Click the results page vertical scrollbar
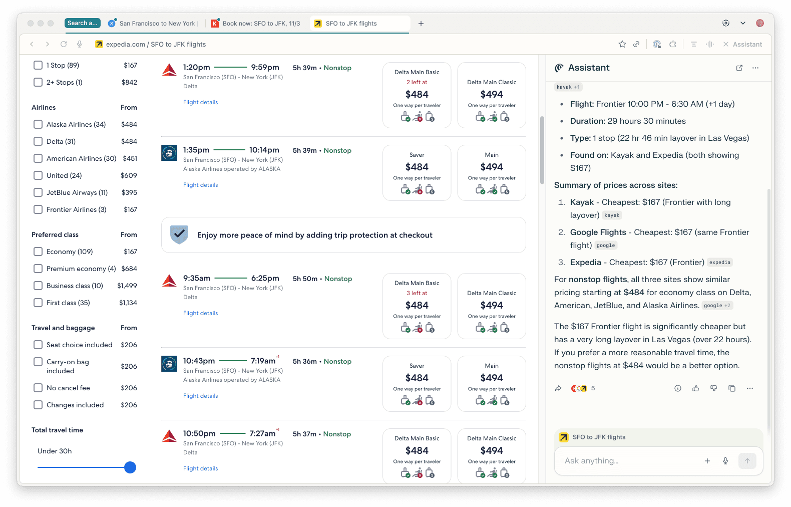 542,150
